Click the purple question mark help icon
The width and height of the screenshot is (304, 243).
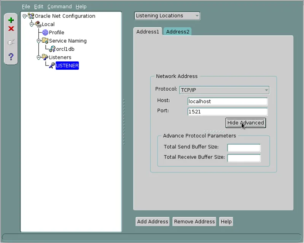[x=11, y=56]
